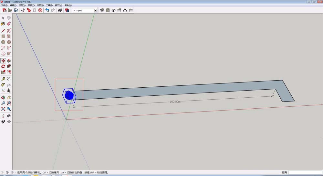This screenshot has width=323, height=176.
Task: Click the Zoom Extents tool
Action: click(x=3, y=109)
